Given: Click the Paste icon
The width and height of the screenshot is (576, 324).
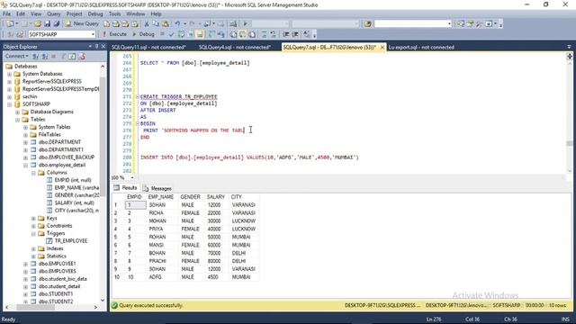Looking at the screenshot, I should [166, 24].
